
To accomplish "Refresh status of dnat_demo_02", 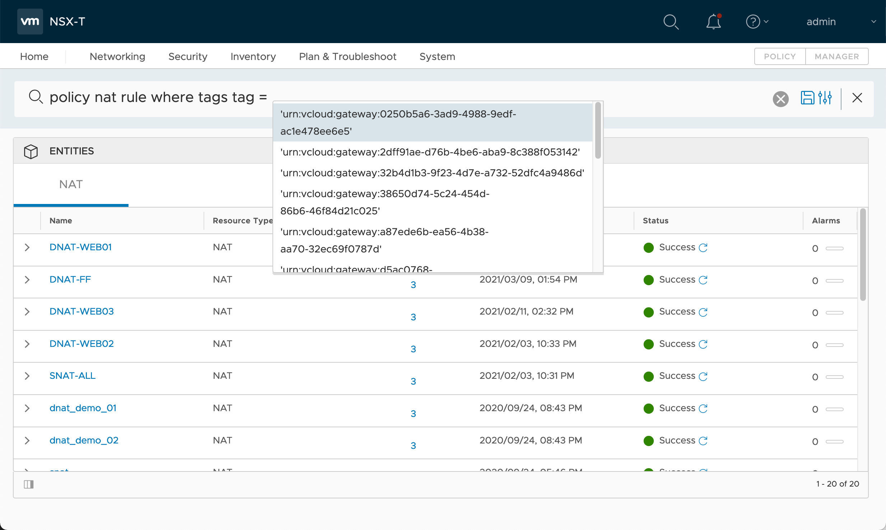I will [703, 441].
